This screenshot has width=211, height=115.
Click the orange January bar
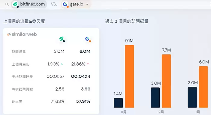tap(203, 87)
